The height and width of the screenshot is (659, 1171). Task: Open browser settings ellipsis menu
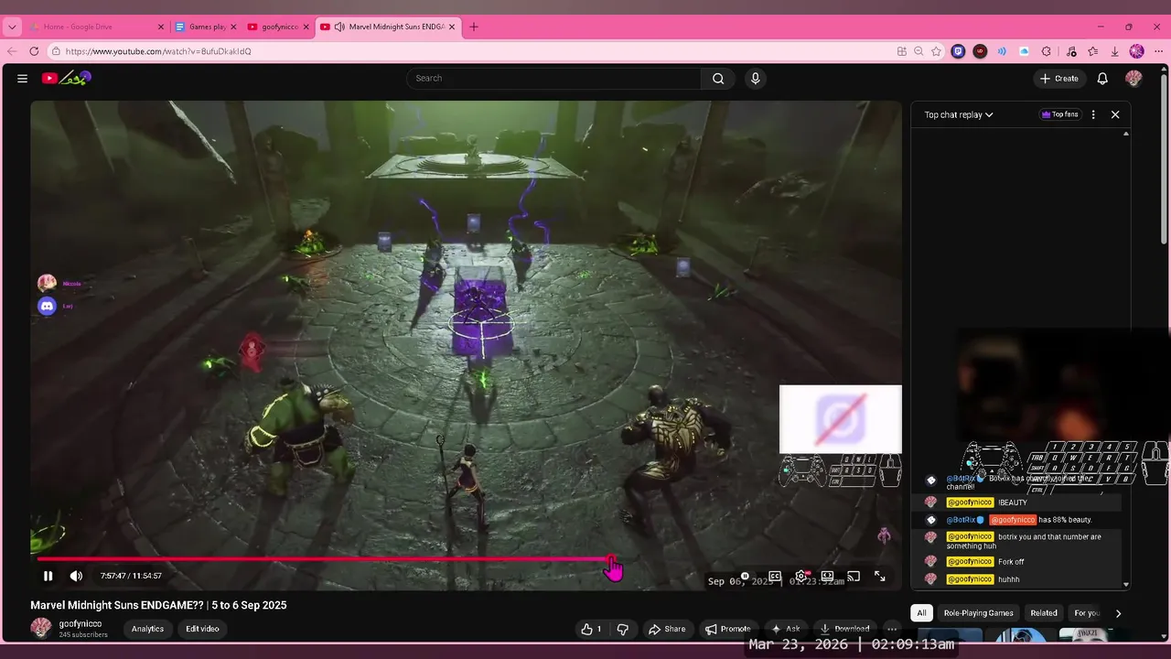coord(1157,51)
